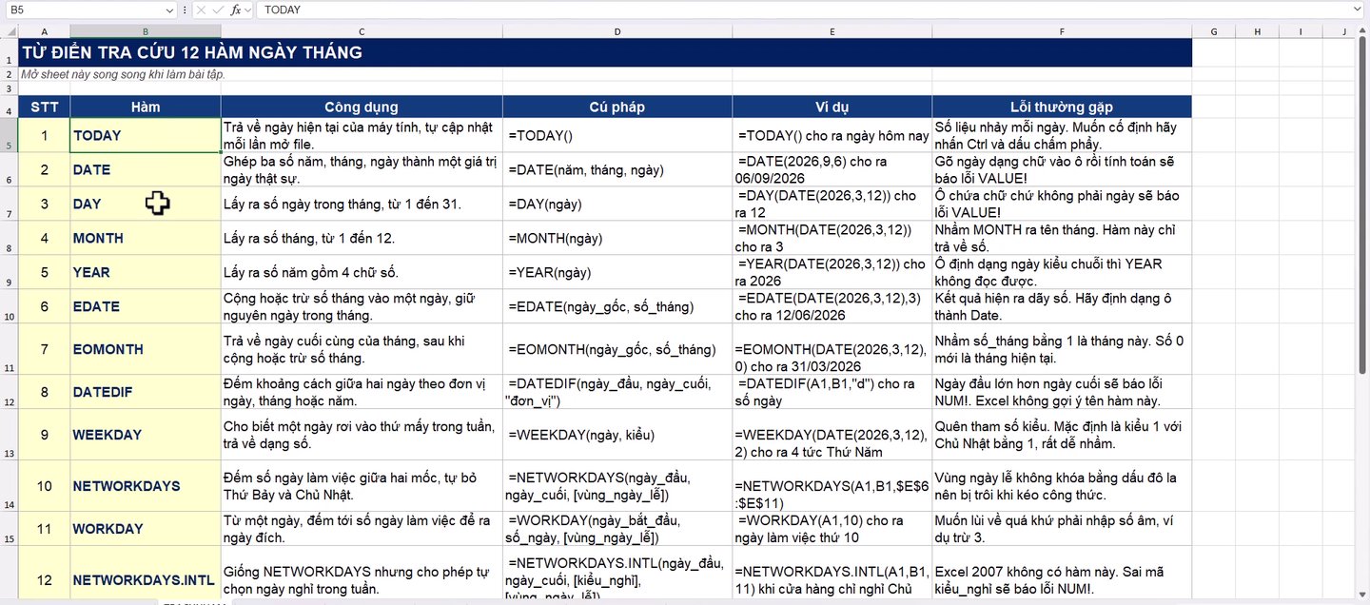Open the small dropdown arrow next to fx
This screenshot has width=1370, height=605.
pyautogui.click(x=248, y=10)
